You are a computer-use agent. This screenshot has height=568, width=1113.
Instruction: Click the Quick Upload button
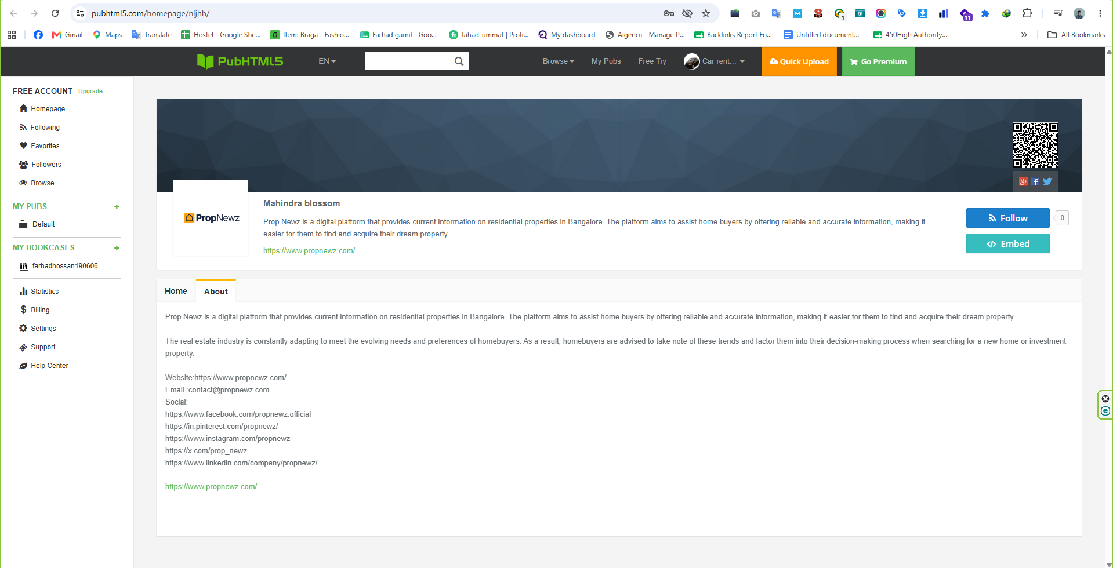[x=799, y=61]
